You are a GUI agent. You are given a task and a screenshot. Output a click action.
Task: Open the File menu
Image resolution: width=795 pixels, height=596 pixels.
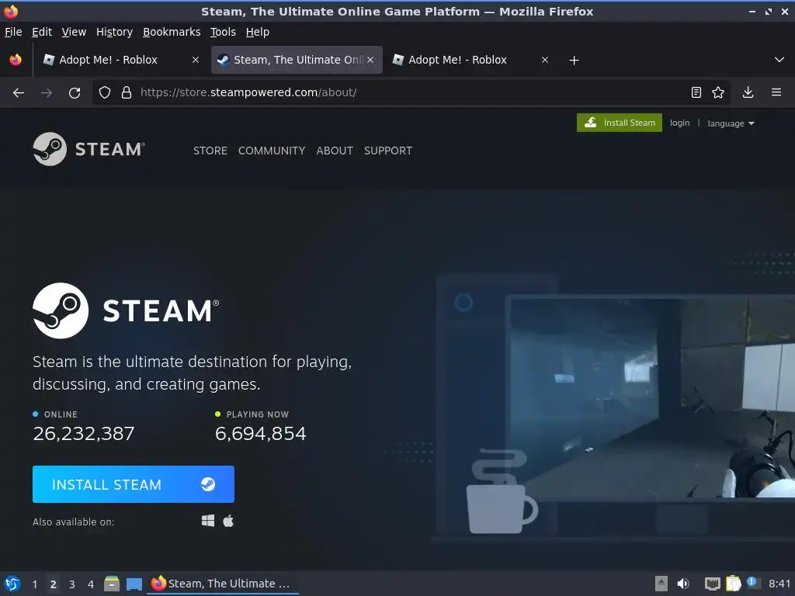click(13, 32)
